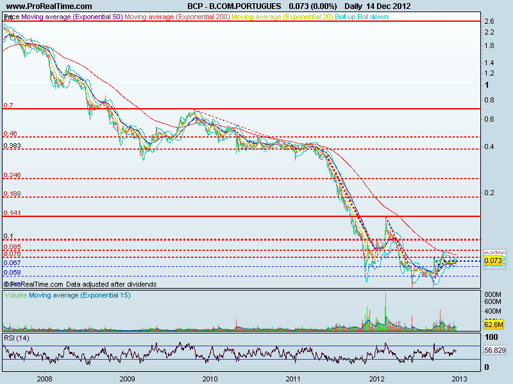Image resolution: width=513 pixels, height=384 pixels.
Task: Click the 0.246 level label
Action: (12, 175)
